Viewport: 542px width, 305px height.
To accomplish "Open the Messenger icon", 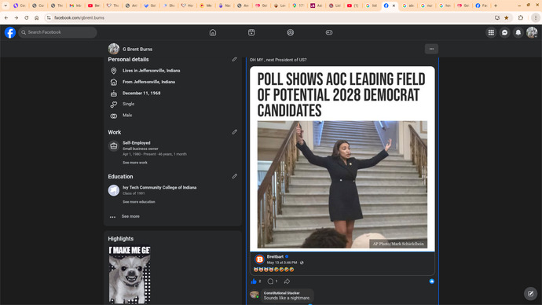I will [x=504, y=32].
